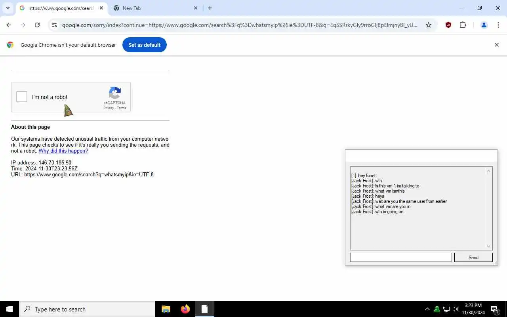Go back to the previous page
Image resolution: width=507 pixels, height=317 pixels.
(9, 25)
